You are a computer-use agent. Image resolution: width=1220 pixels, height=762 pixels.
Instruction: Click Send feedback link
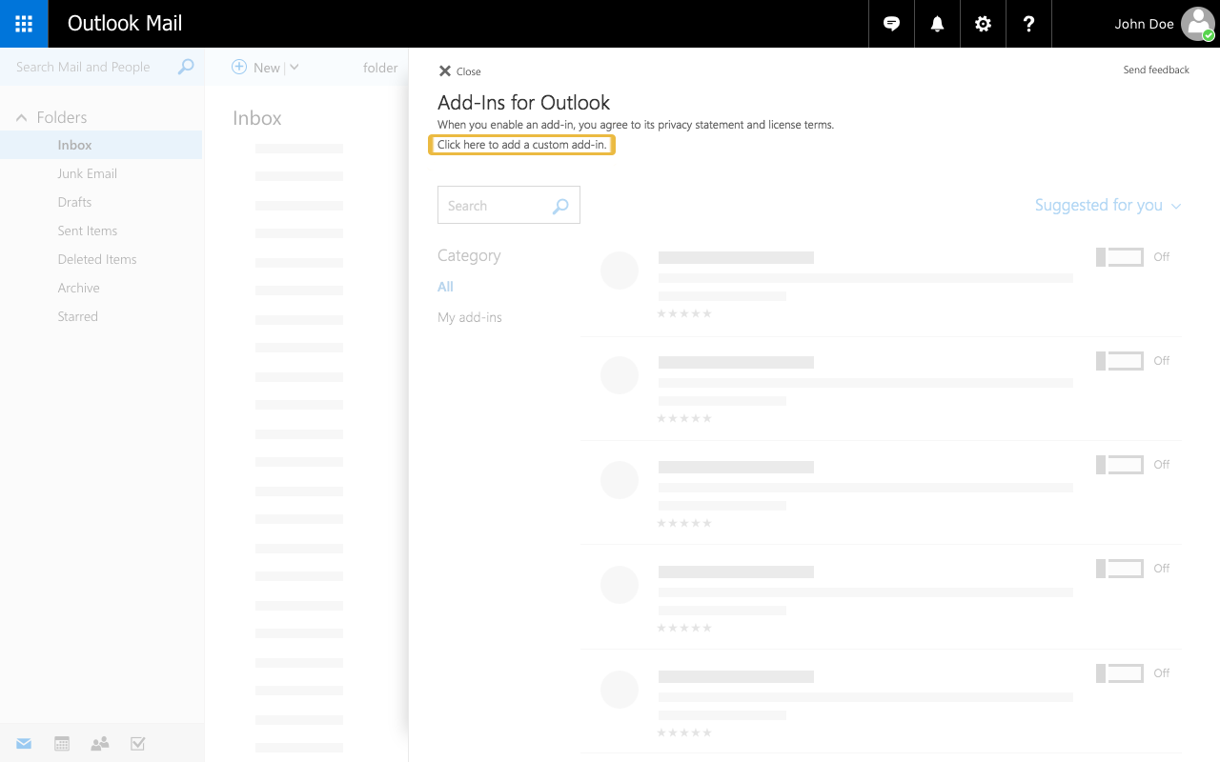click(x=1156, y=70)
